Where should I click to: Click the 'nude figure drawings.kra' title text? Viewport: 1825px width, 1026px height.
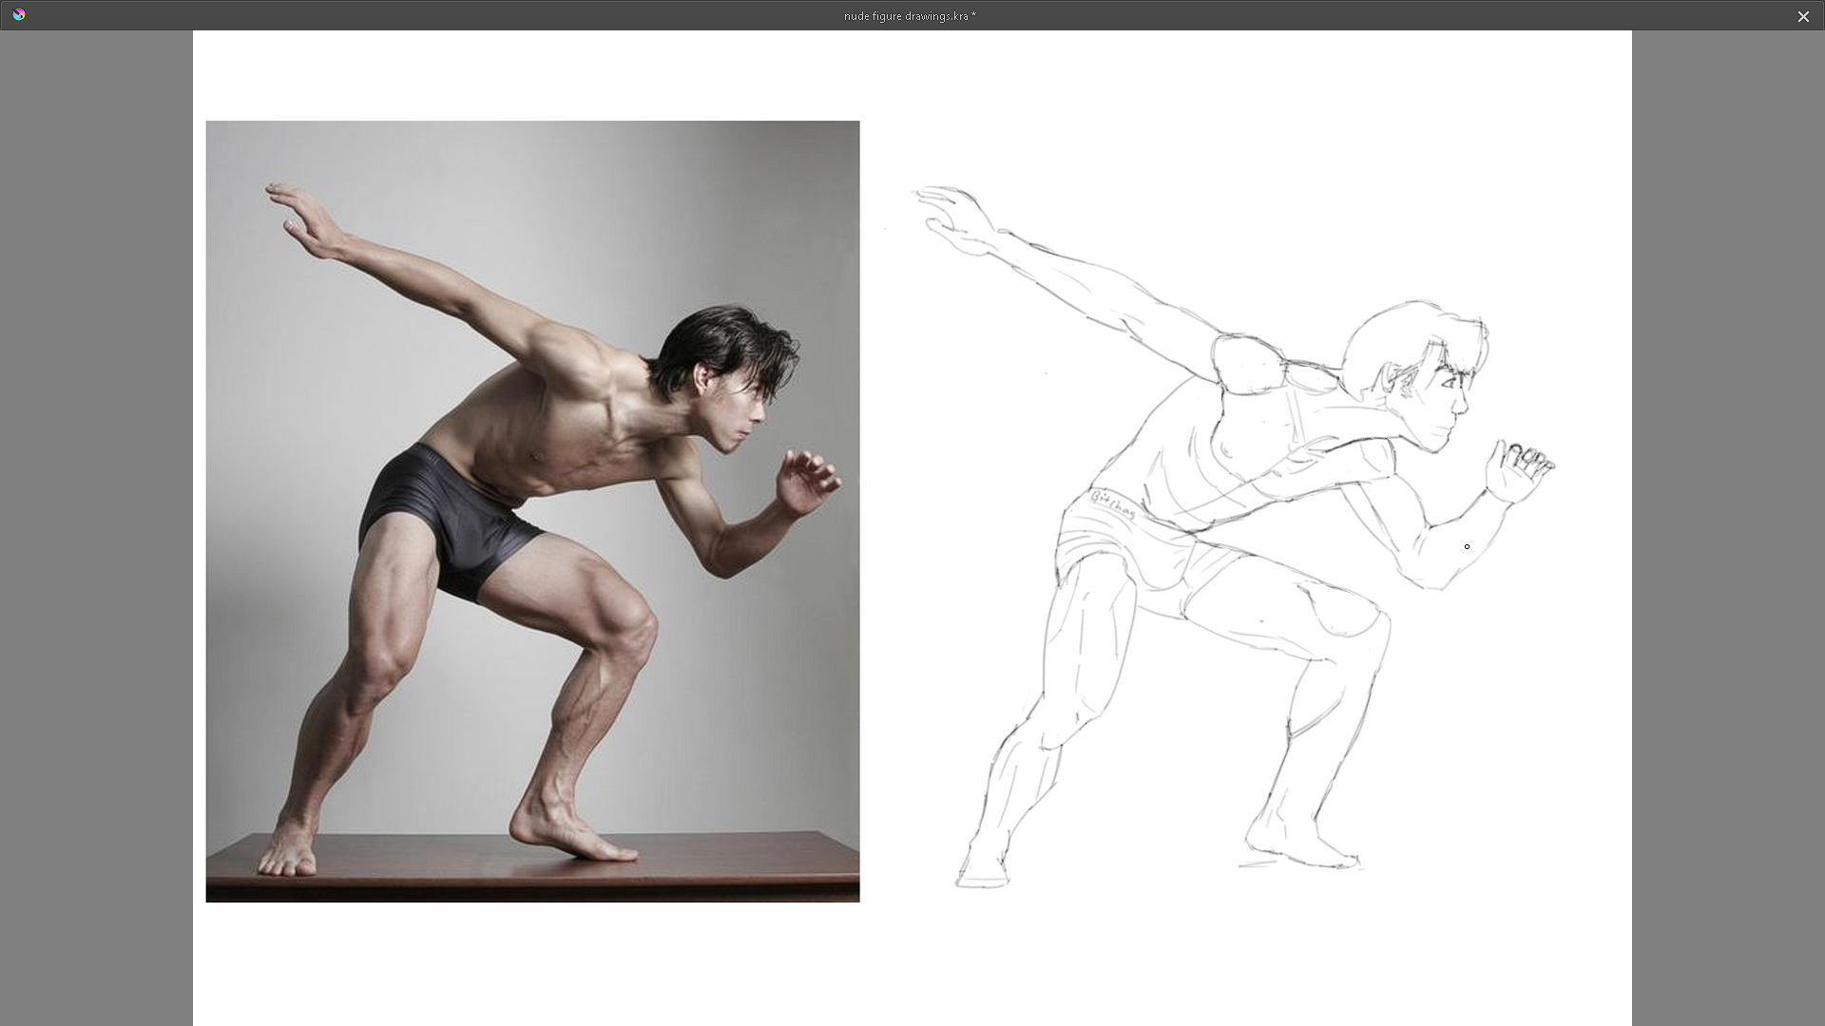tap(910, 16)
